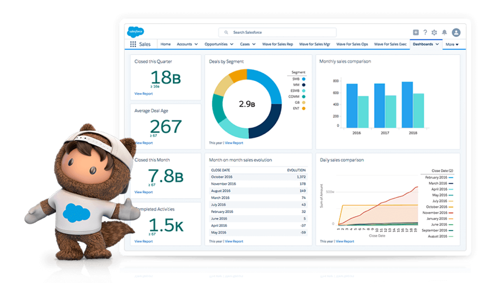504x283 pixels.
Task: Open the Cases tab
Action: (x=245, y=44)
